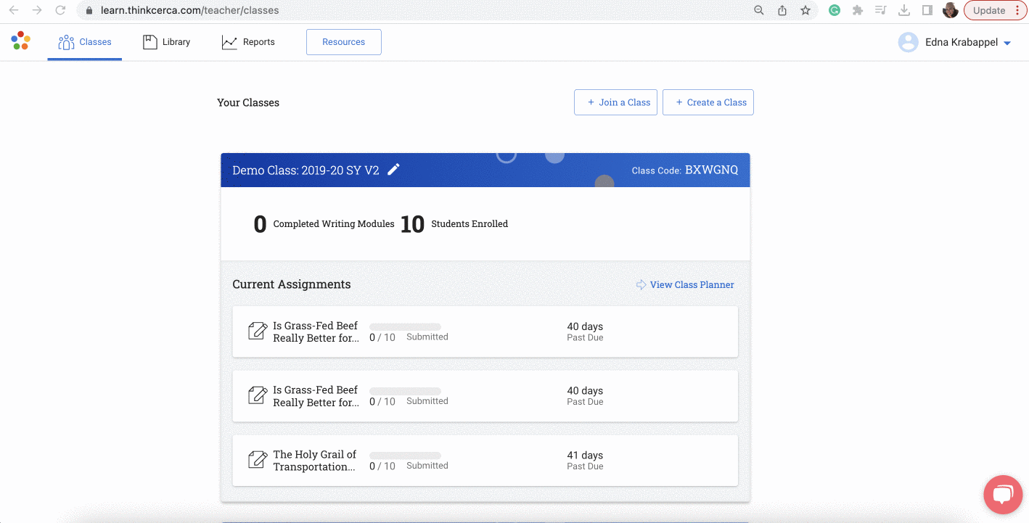Expand the Edna Krabappel account dropdown arrow
Image resolution: width=1029 pixels, height=523 pixels.
click(x=1007, y=44)
